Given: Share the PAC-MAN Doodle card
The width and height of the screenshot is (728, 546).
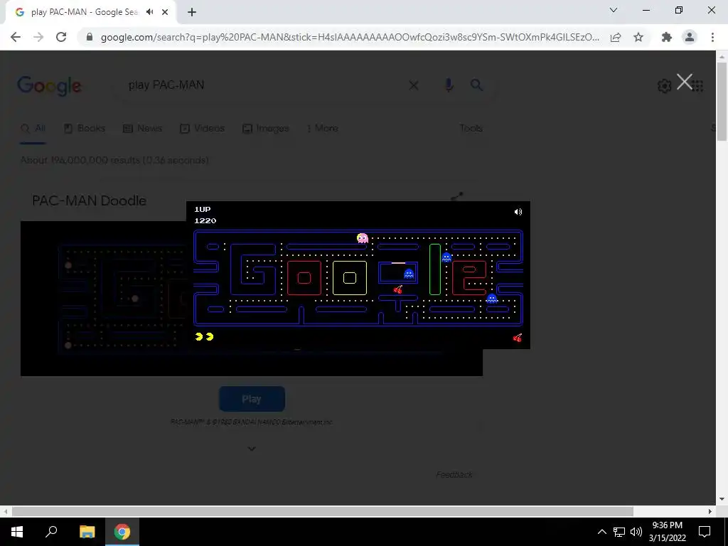Looking at the screenshot, I should tap(457, 196).
